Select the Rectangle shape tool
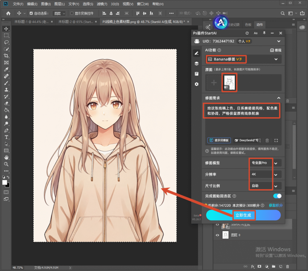The height and width of the screenshot is (271, 308). pyautogui.click(x=6, y=151)
